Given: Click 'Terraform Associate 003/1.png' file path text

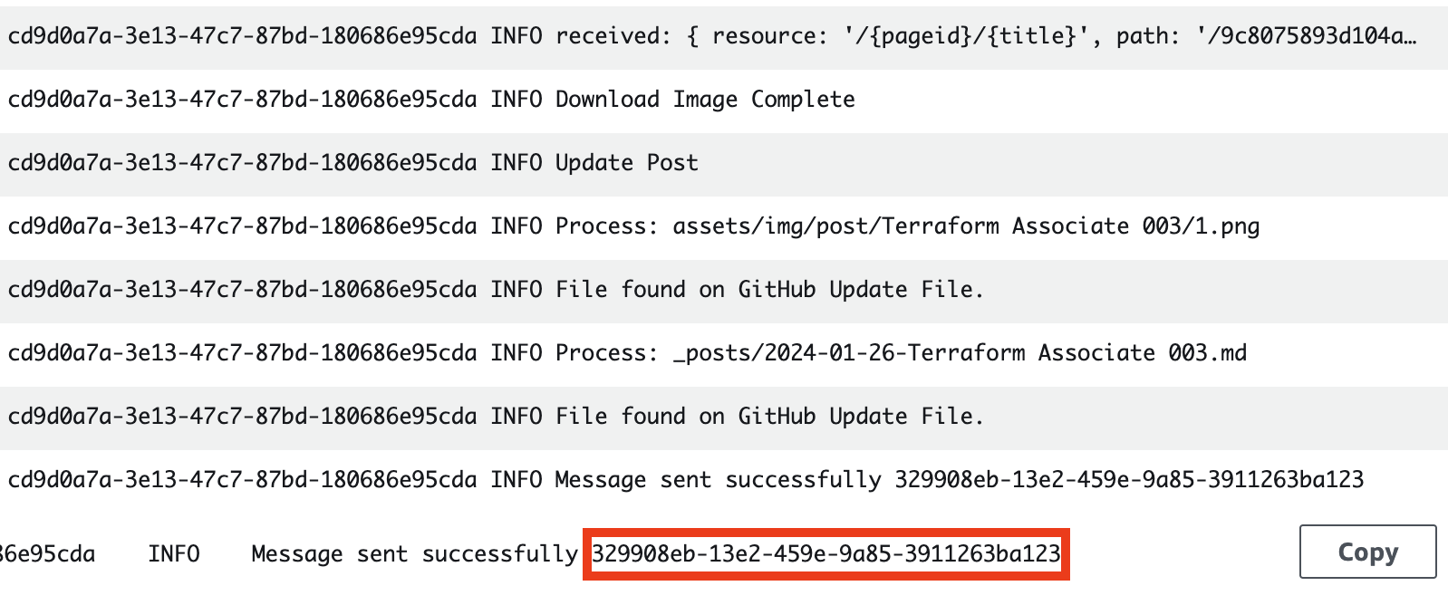Looking at the screenshot, I should coord(1070,226).
